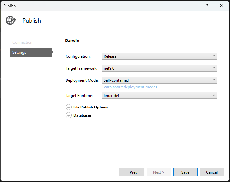Click the greyed-out Next > button
Image resolution: width=230 pixels, height=182 pixels.
click(x=159, y=172)
